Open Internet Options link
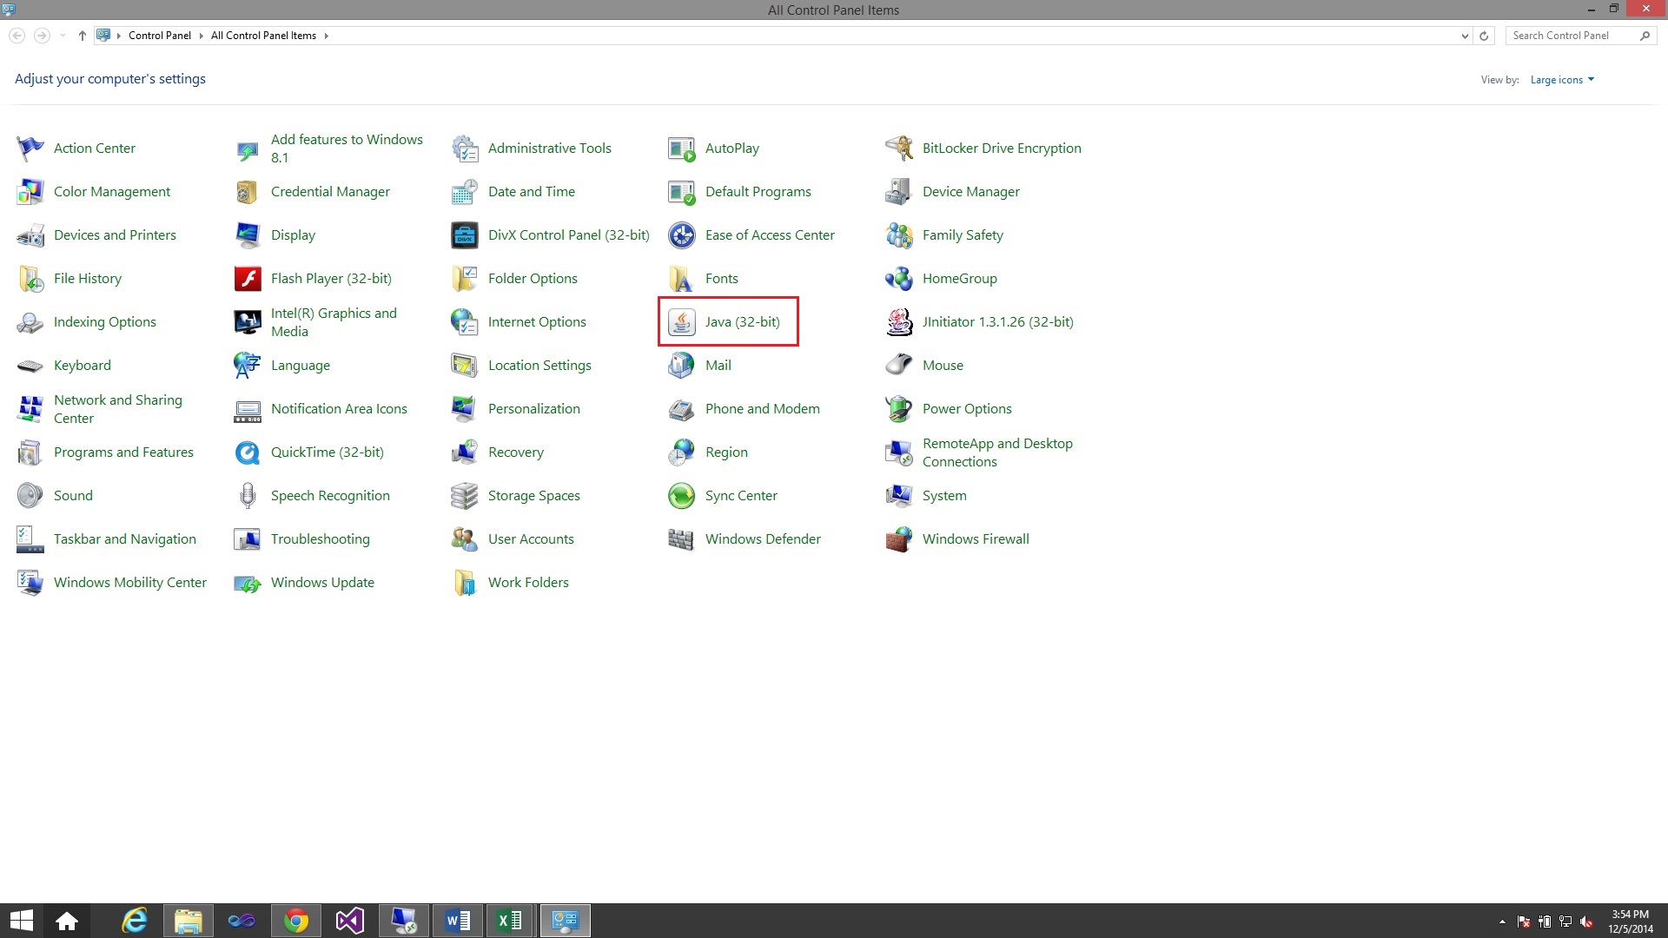 pos(537,322)
